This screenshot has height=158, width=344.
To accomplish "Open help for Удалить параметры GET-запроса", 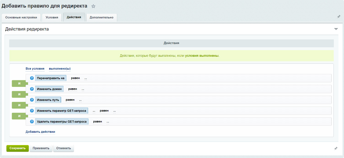I will [x=32, y=122].
